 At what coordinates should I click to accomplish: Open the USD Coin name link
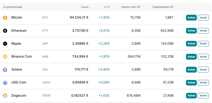(19, 82)
